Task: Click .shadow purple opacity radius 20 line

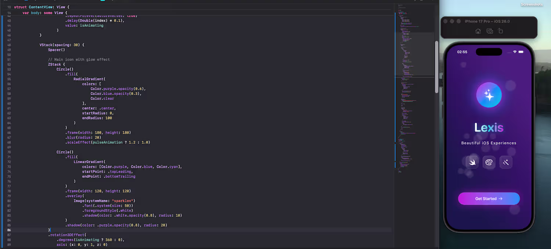Action: (116, 225)
